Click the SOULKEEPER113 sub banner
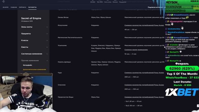Screen dimensions: 199x112 pos(182,11)
